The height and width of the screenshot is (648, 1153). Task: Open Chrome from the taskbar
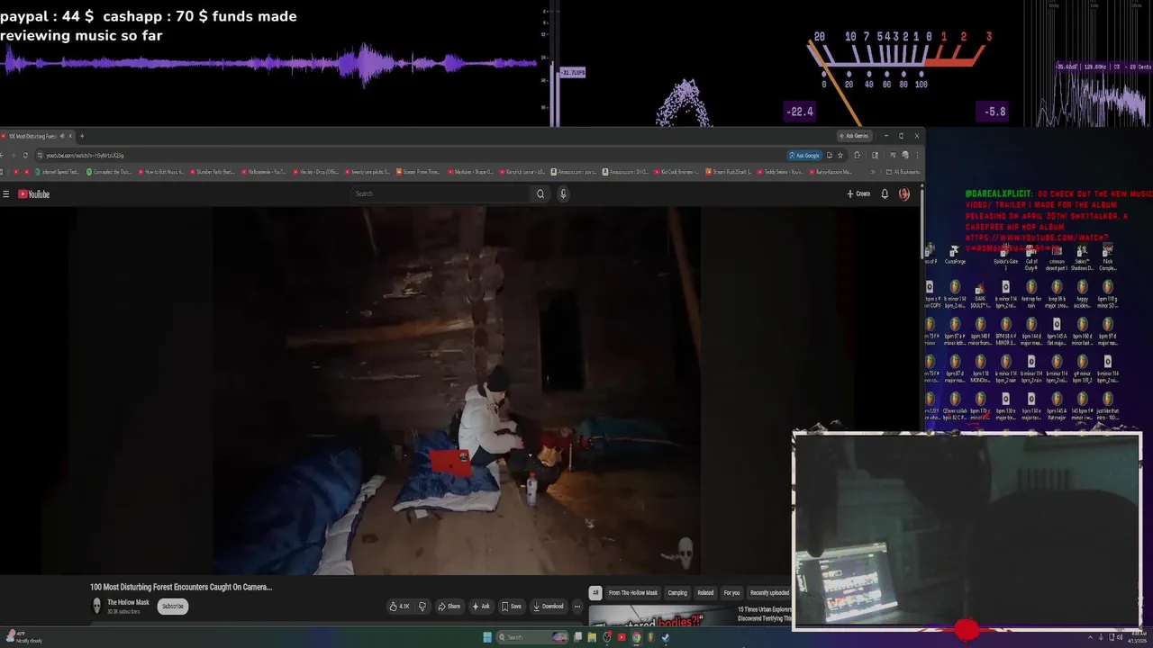(636, 637)
